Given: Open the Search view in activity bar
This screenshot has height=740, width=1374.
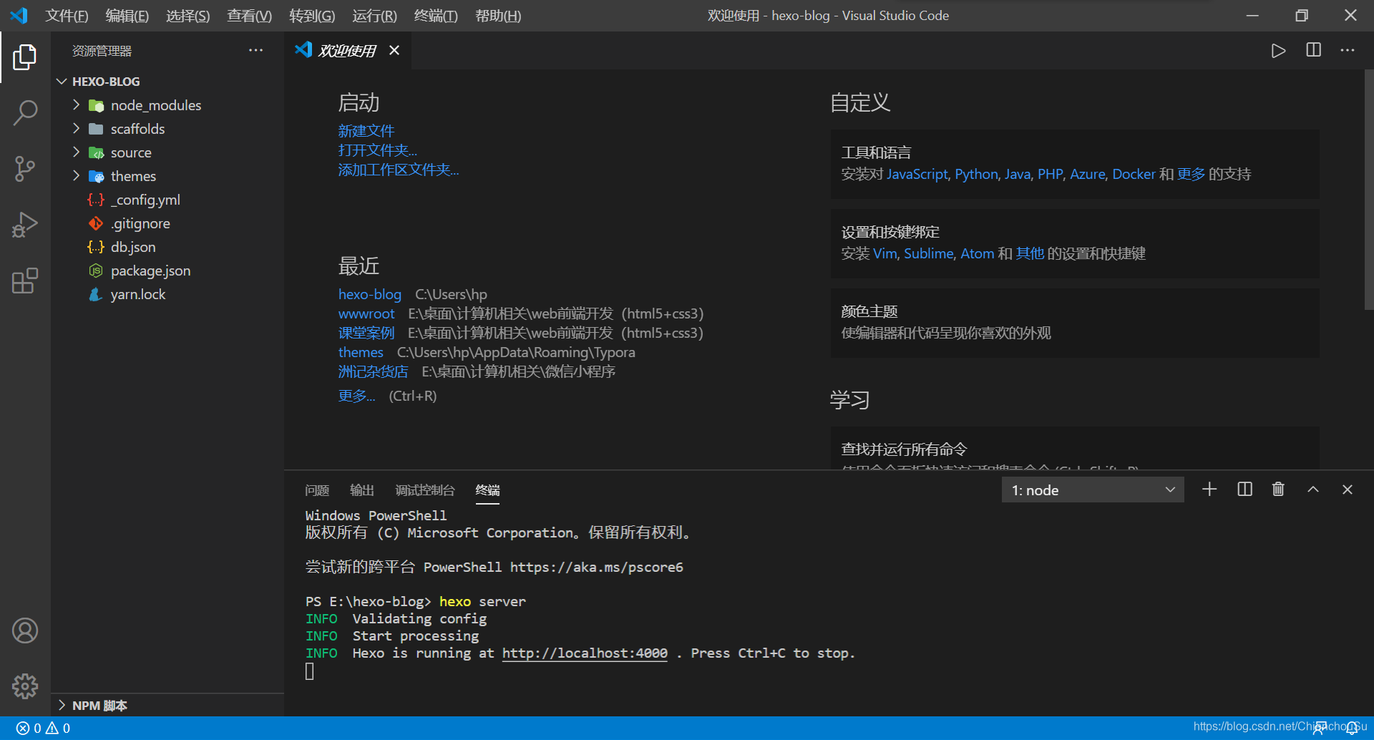Looking at the screenshot, I should pyautogui.click(x=25, y=113).
